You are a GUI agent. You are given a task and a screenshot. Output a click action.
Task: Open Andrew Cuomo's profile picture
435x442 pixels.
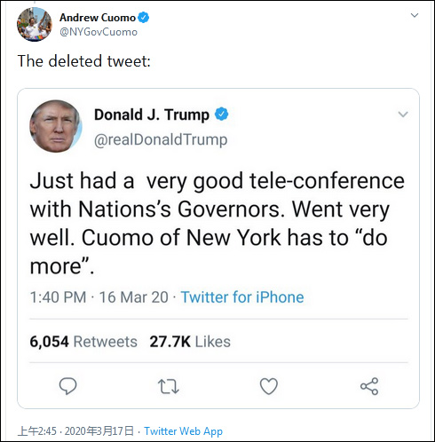point(35,24)
